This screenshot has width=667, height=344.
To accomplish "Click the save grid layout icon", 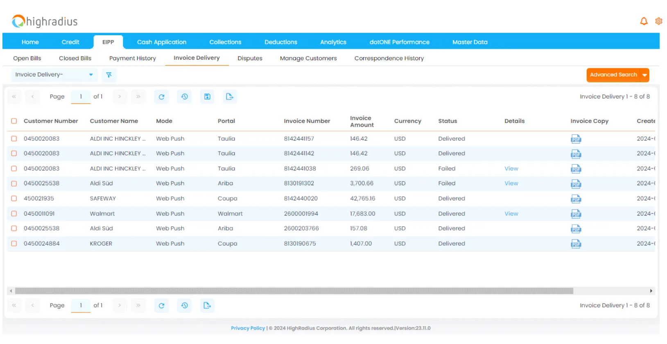I will (207, 97).
